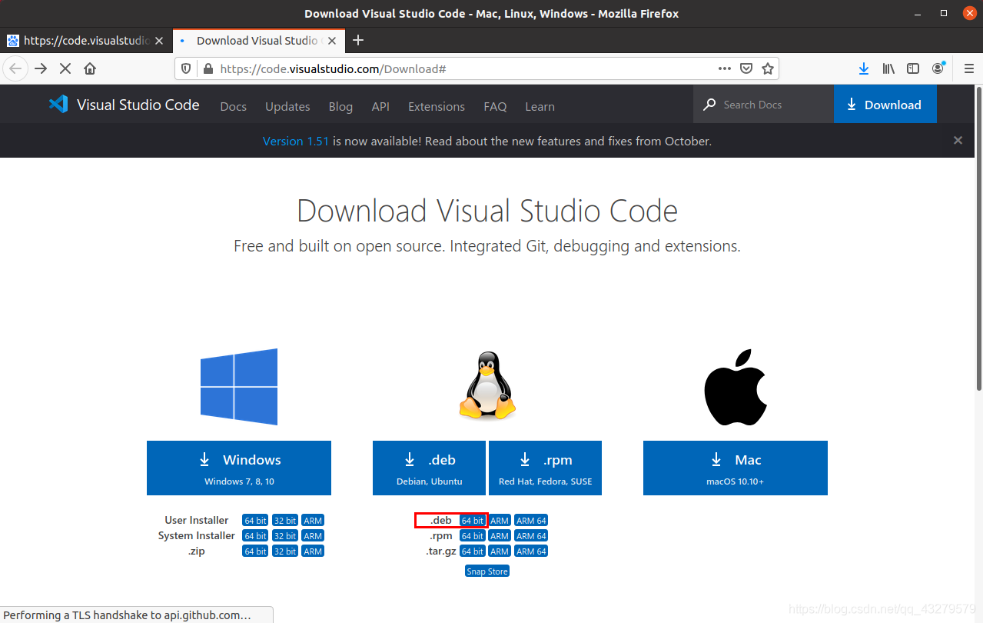Click the magnifier icon in Search Docs
Screen dimensions: 983x623
(x=709, y=105)
